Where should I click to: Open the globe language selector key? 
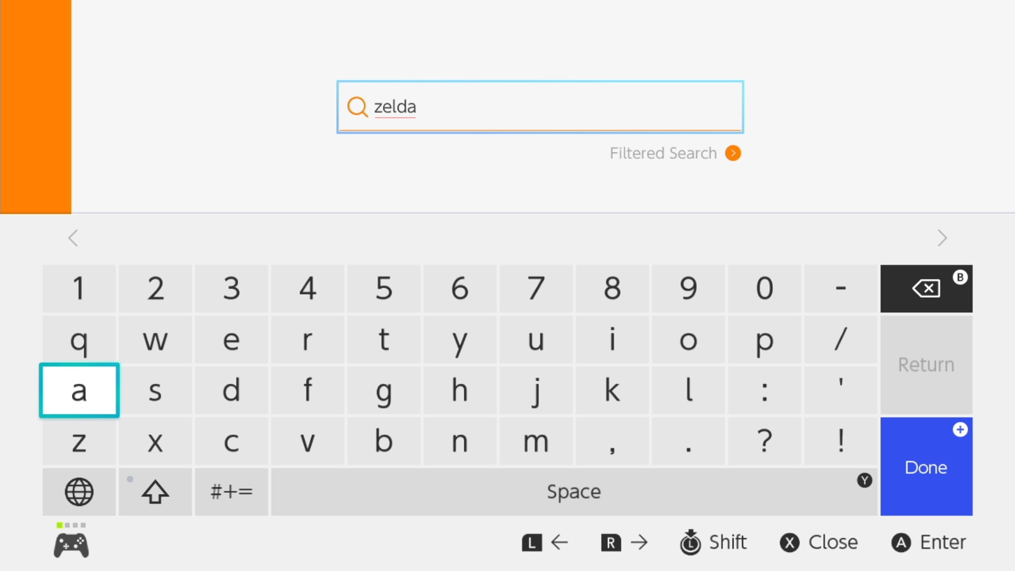(x=79, y=492)
